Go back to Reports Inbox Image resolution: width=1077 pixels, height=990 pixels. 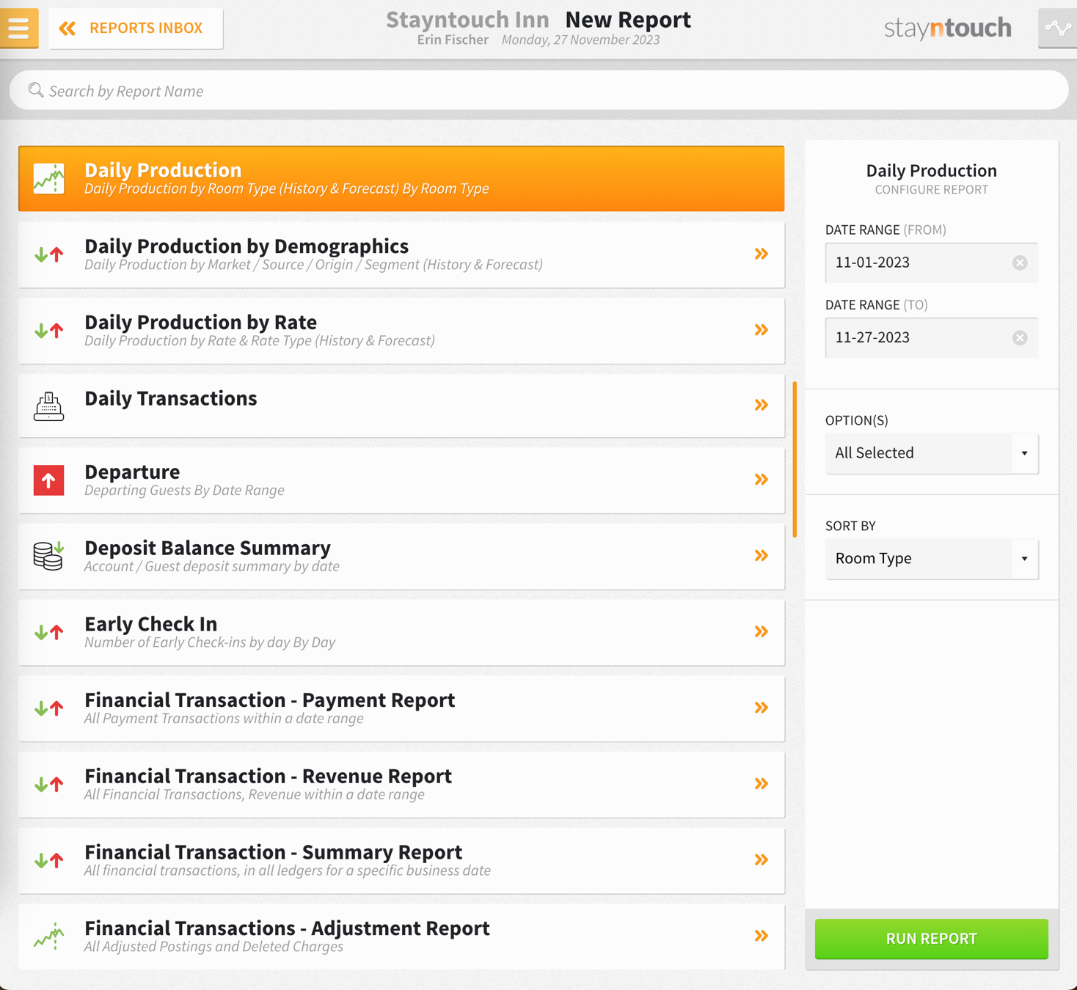click(x=136, y=28)
